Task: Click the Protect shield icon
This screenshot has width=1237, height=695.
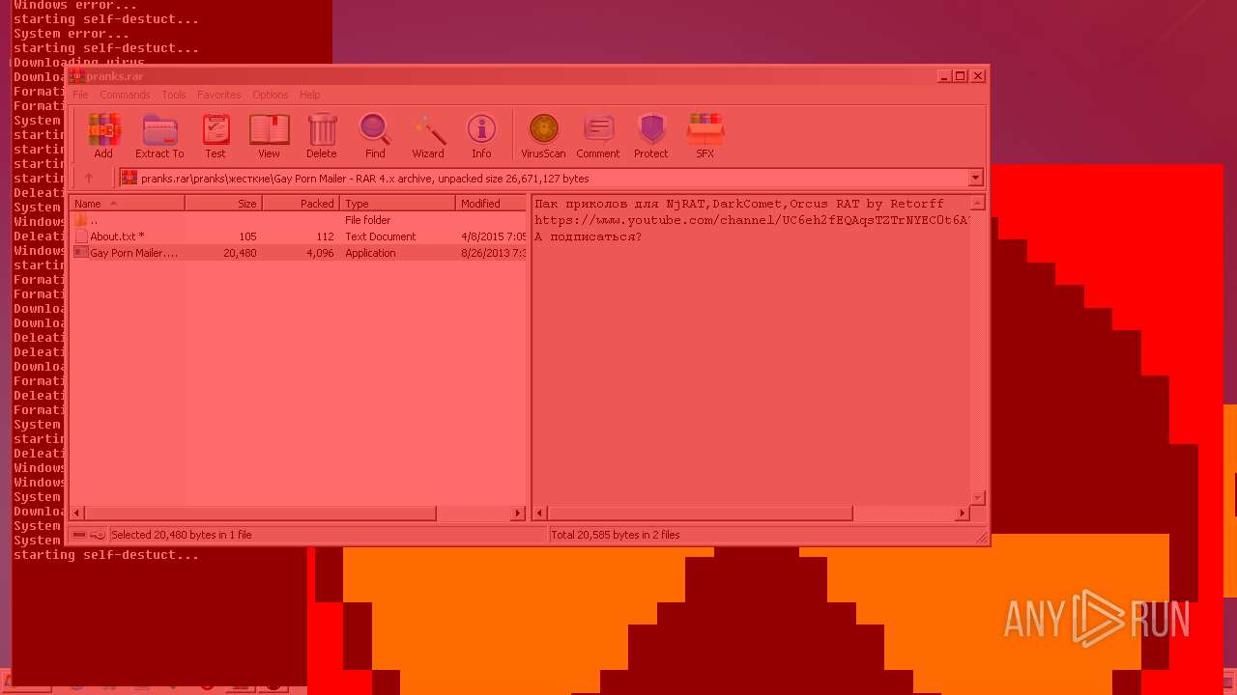Action: pos(651,136)
